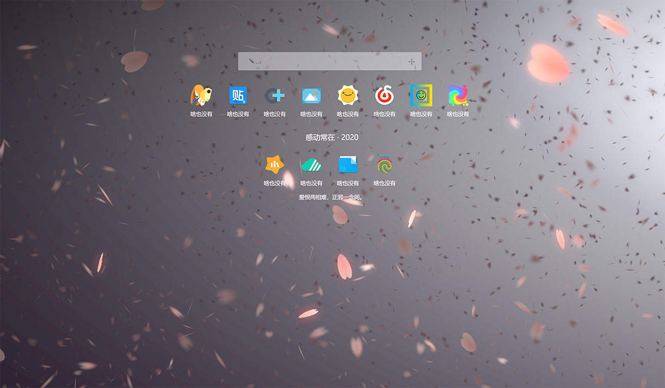Click the orange star chart icon

tap(274, 165)
